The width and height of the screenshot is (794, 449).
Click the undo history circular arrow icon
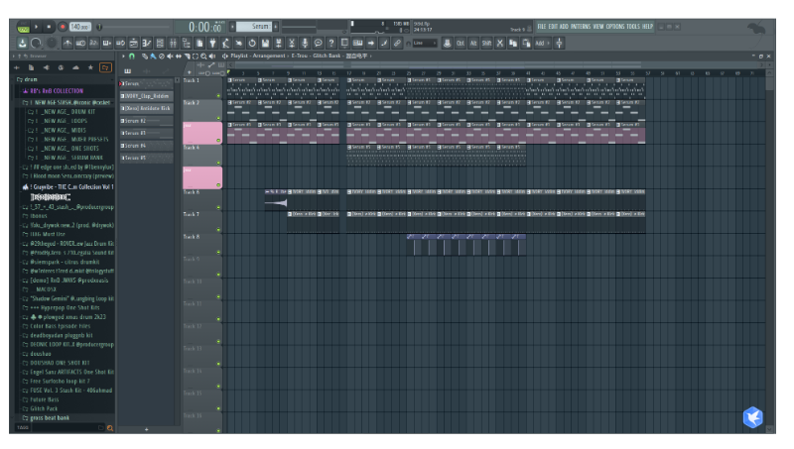(x=252, y=44)
